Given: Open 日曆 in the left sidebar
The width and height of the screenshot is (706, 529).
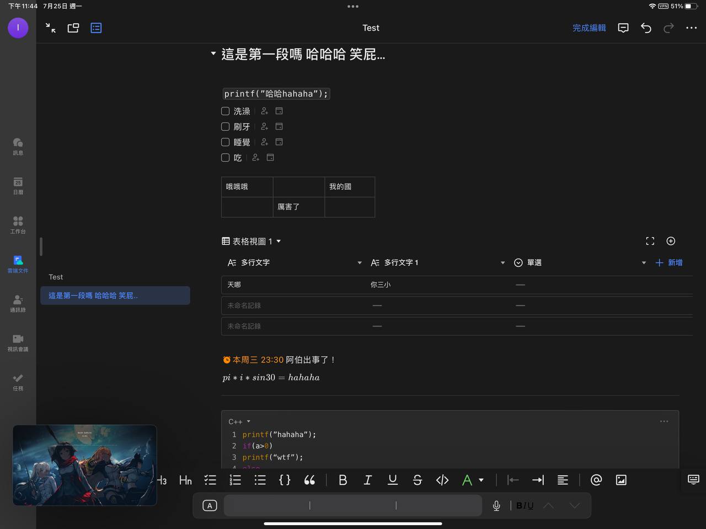Looking at the screenshot, I should tap(18, 185).
